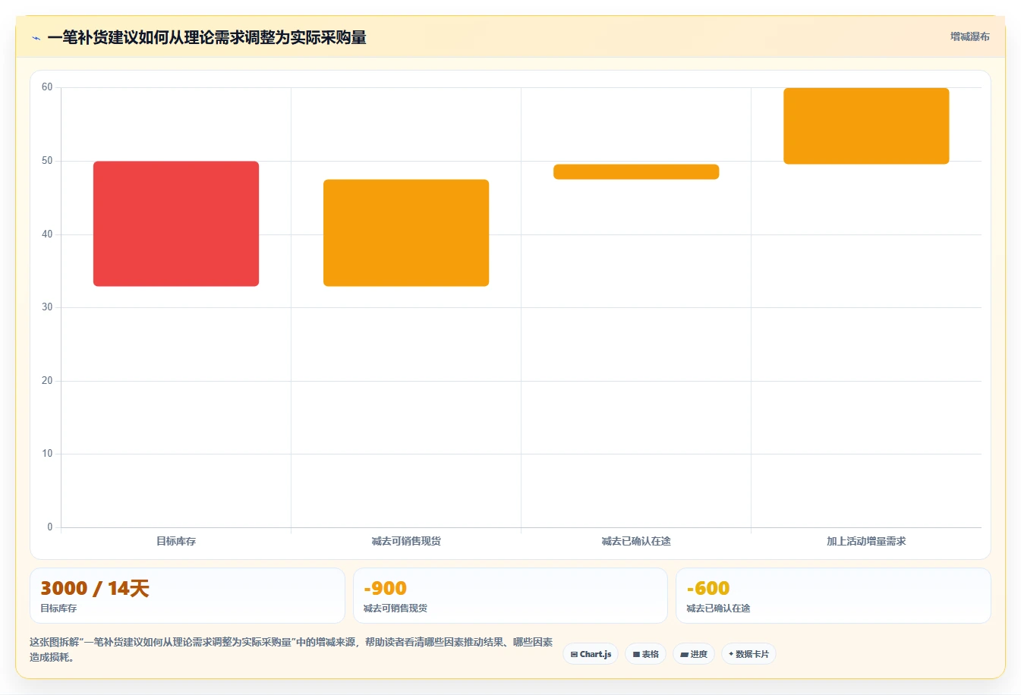
Task: Click the red 目标库存 bar
Action: [x=176, y=224]
